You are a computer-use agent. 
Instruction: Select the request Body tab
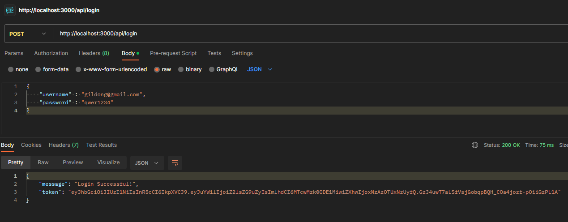click(x=130, y=53)
